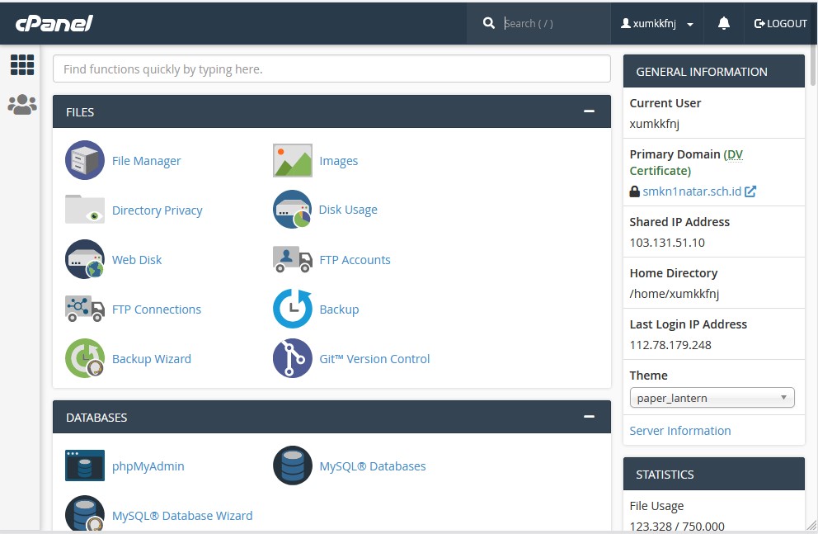This screenshot has width=818, height=534.
Task: Click the FTP Connections link
Action: tap(157, 310)
